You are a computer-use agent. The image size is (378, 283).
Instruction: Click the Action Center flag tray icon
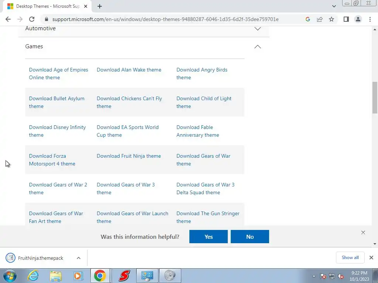tap(323, 276)
